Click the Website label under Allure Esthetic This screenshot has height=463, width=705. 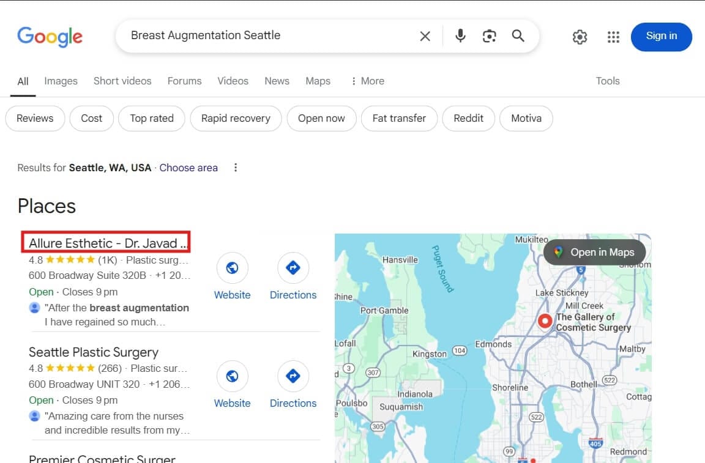pyautogui.click(x=232, y=295)
